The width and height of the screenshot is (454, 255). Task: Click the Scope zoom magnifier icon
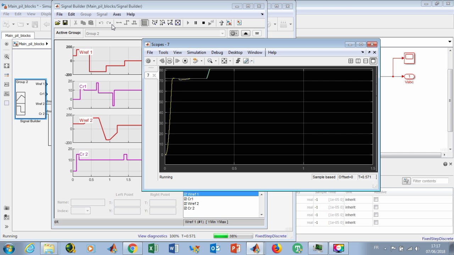pyautogui.click(x=210, y=61)
